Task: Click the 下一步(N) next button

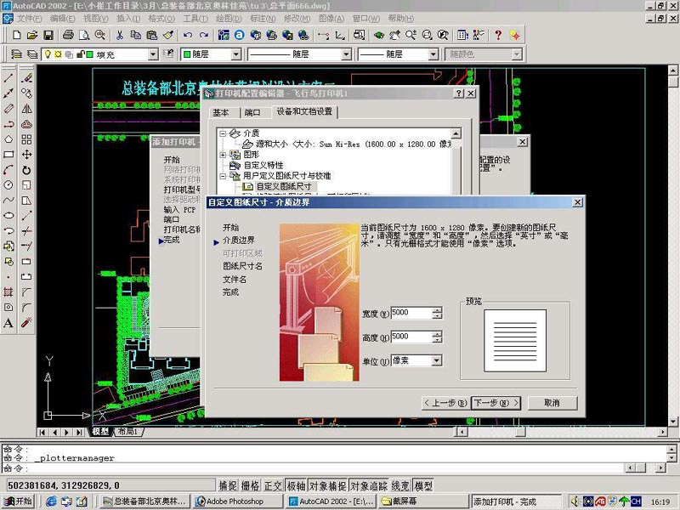Action: coord(496,403)
